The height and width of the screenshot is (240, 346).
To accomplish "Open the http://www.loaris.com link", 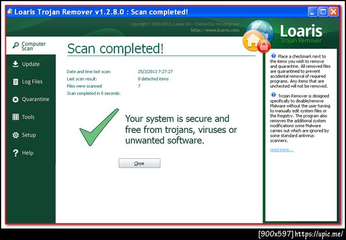I will point(215,30).
